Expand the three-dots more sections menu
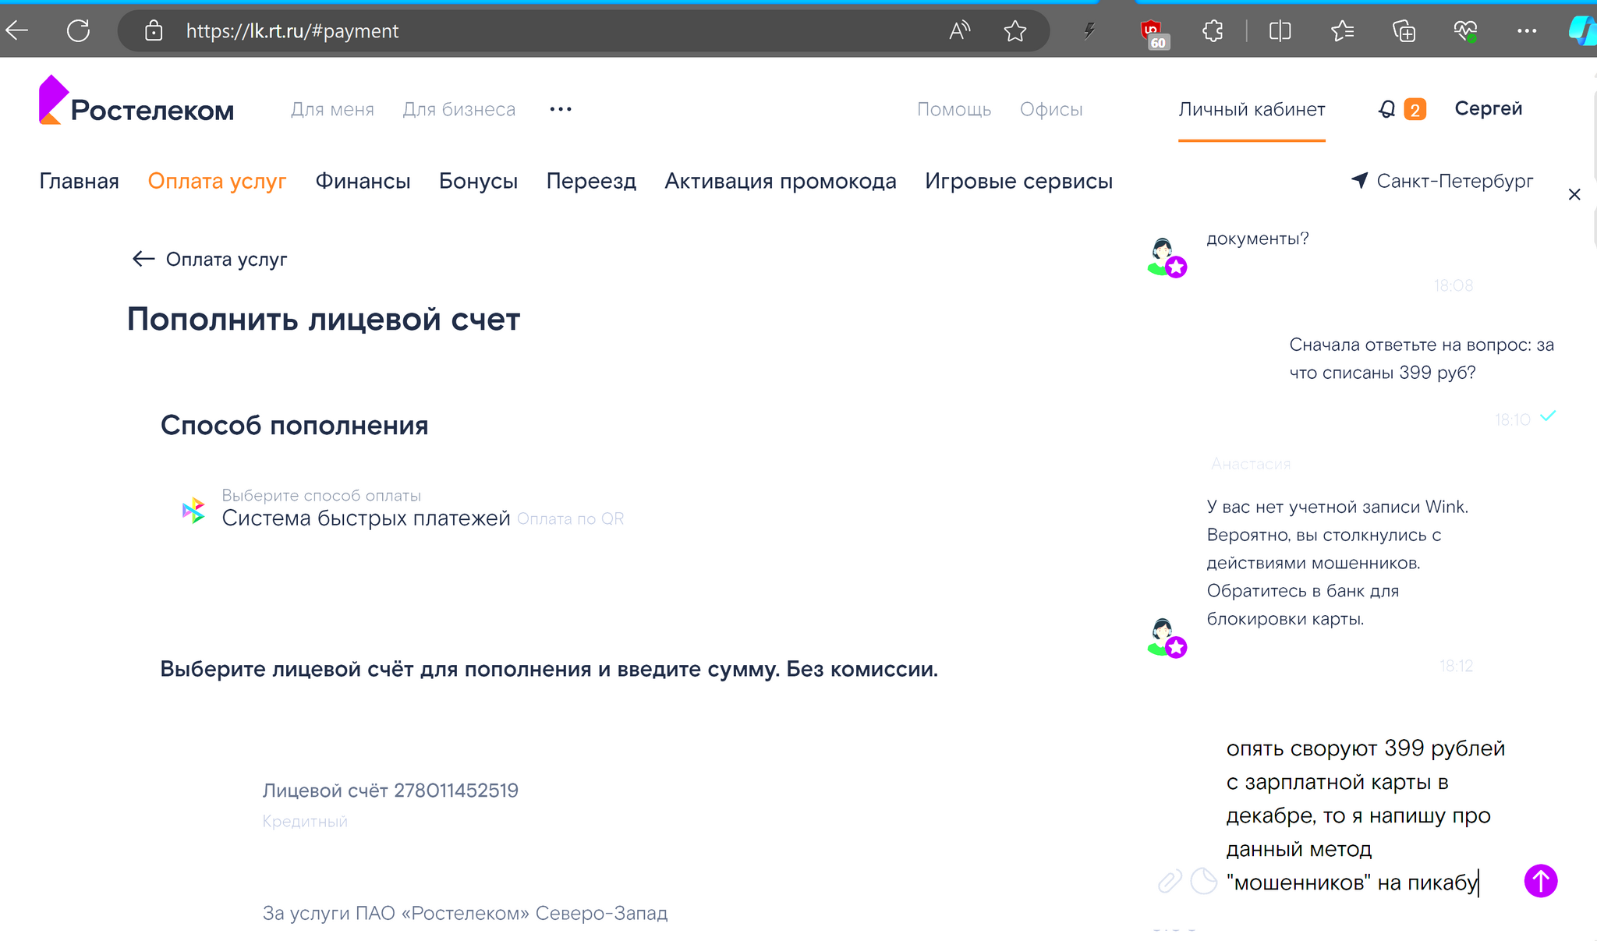The height and width of the screenshot is (941, 1597). 561,109
